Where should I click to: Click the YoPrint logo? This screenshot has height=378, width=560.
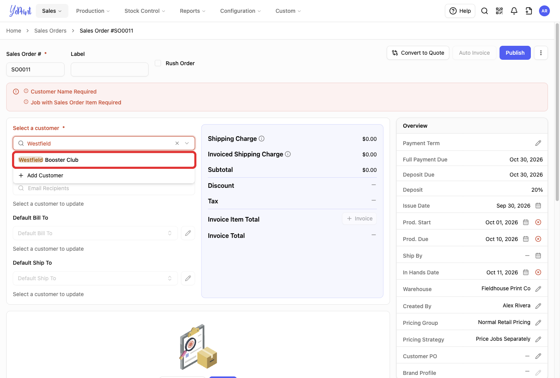(20, 11)
